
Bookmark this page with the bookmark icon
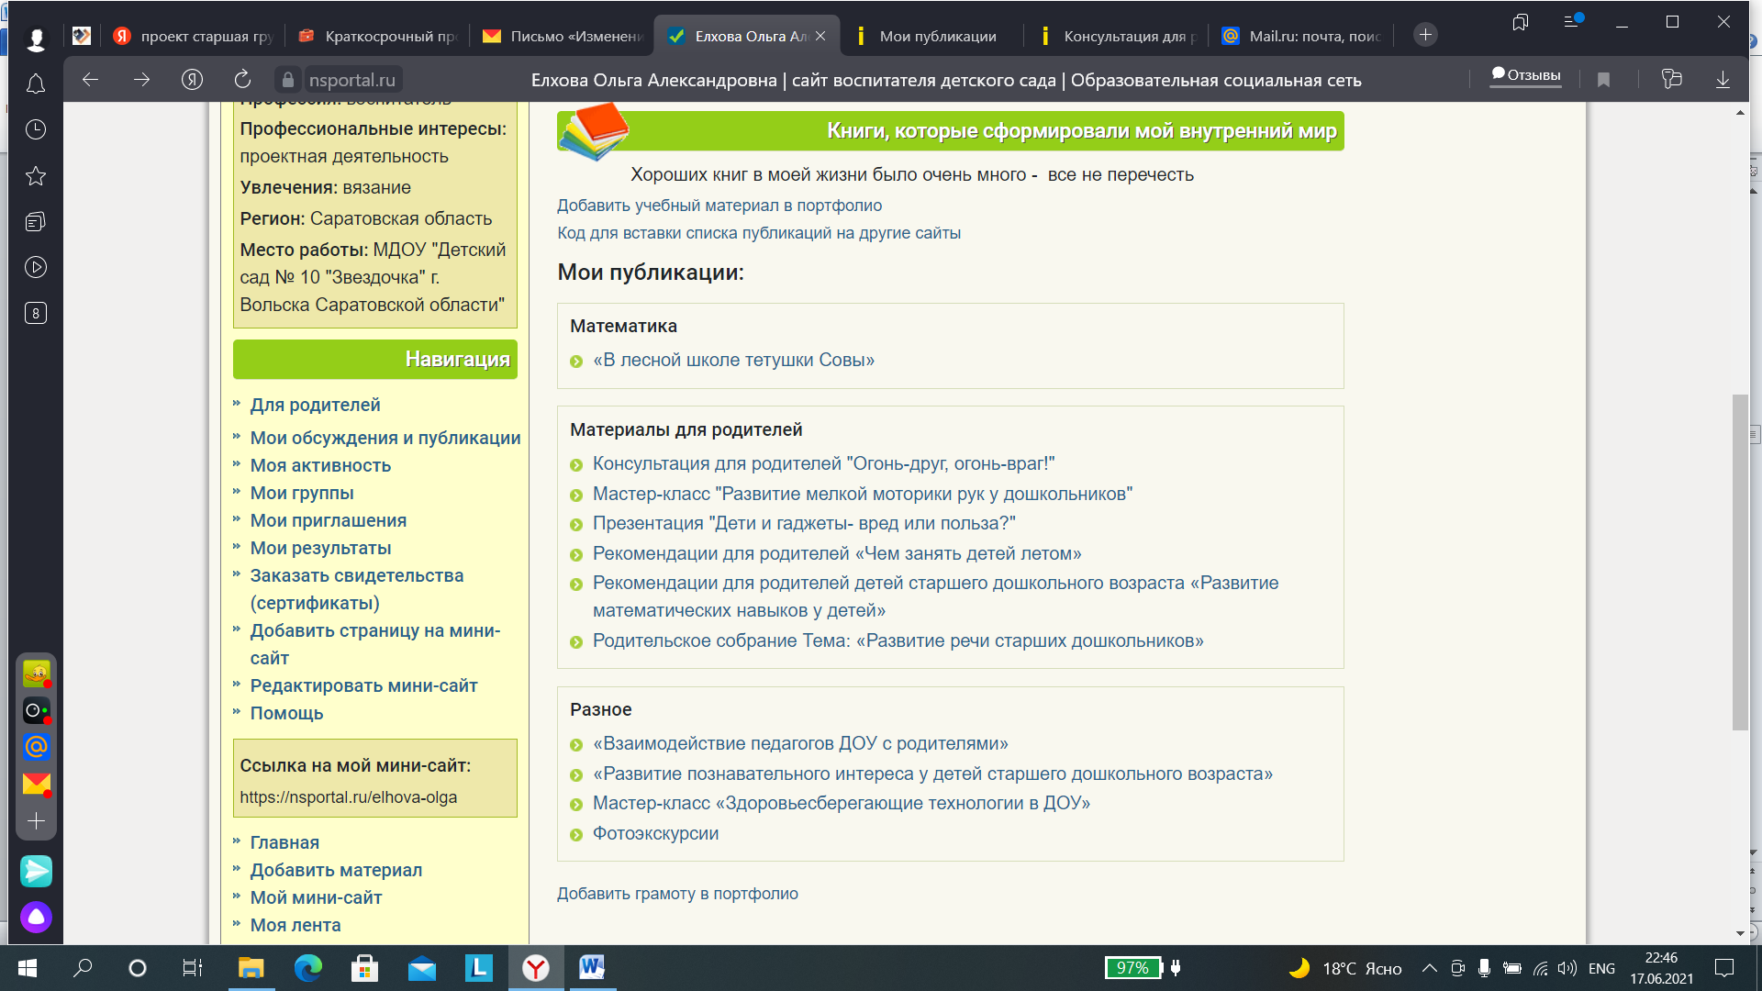[1603, 80]
